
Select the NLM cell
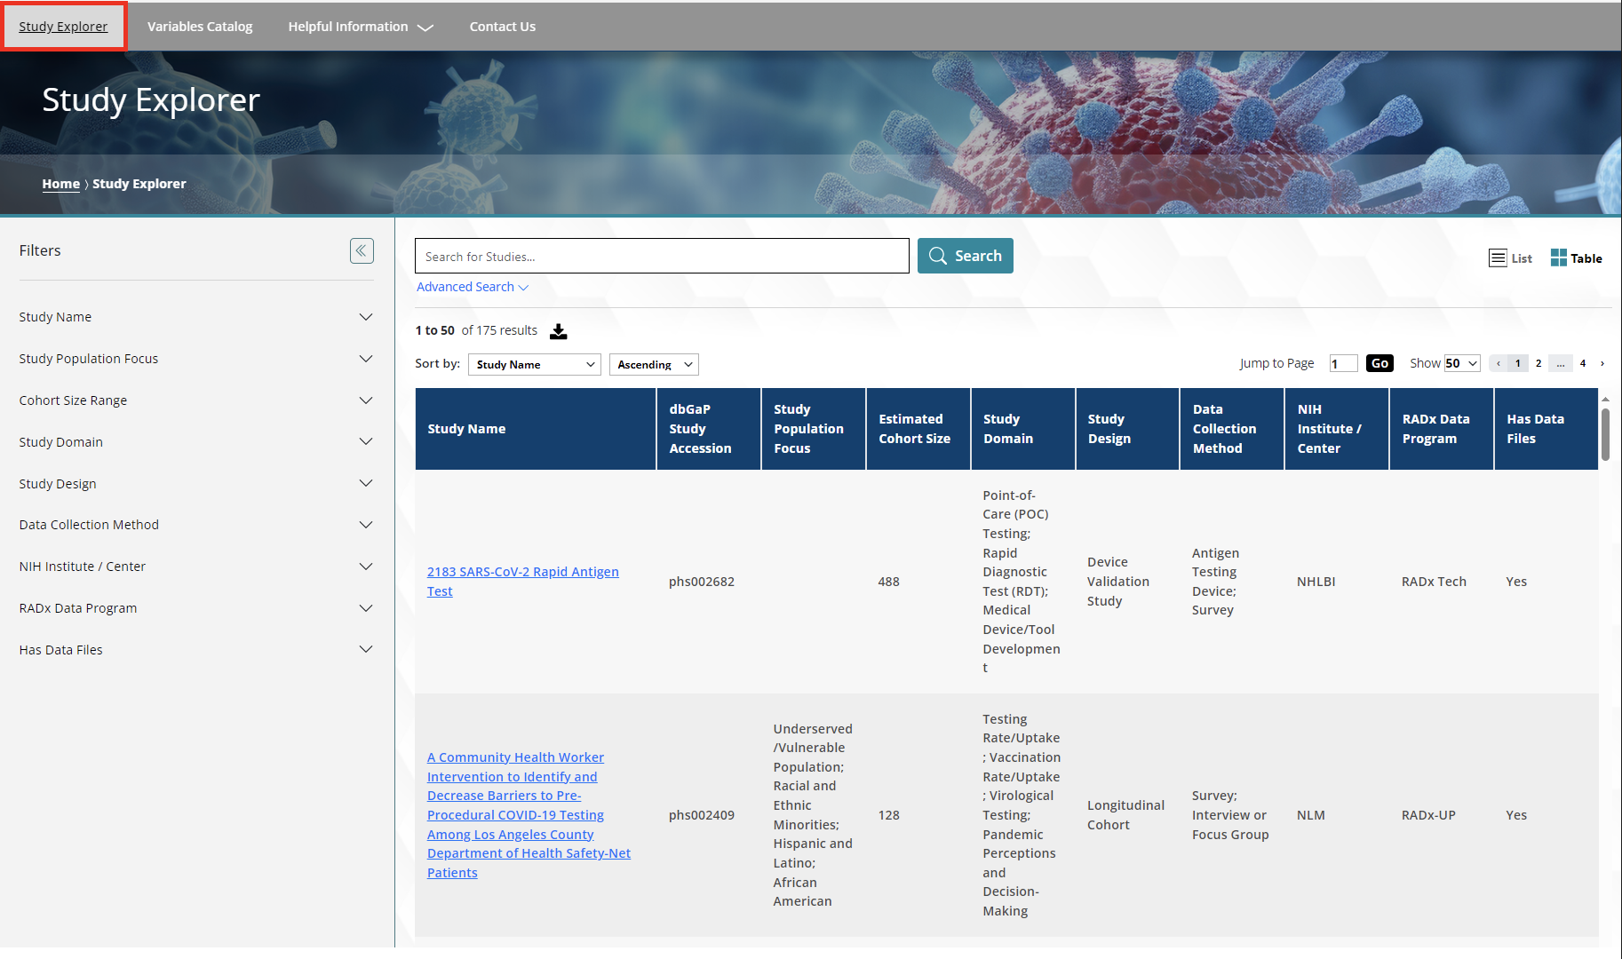[1311, 815]
